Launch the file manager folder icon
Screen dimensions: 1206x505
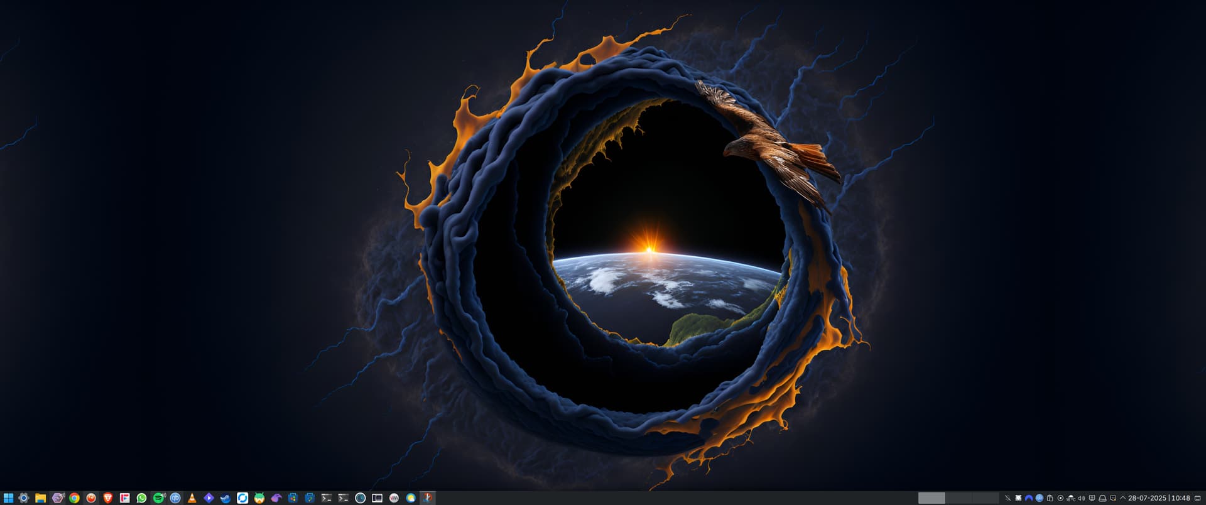[x=40, y=498]
